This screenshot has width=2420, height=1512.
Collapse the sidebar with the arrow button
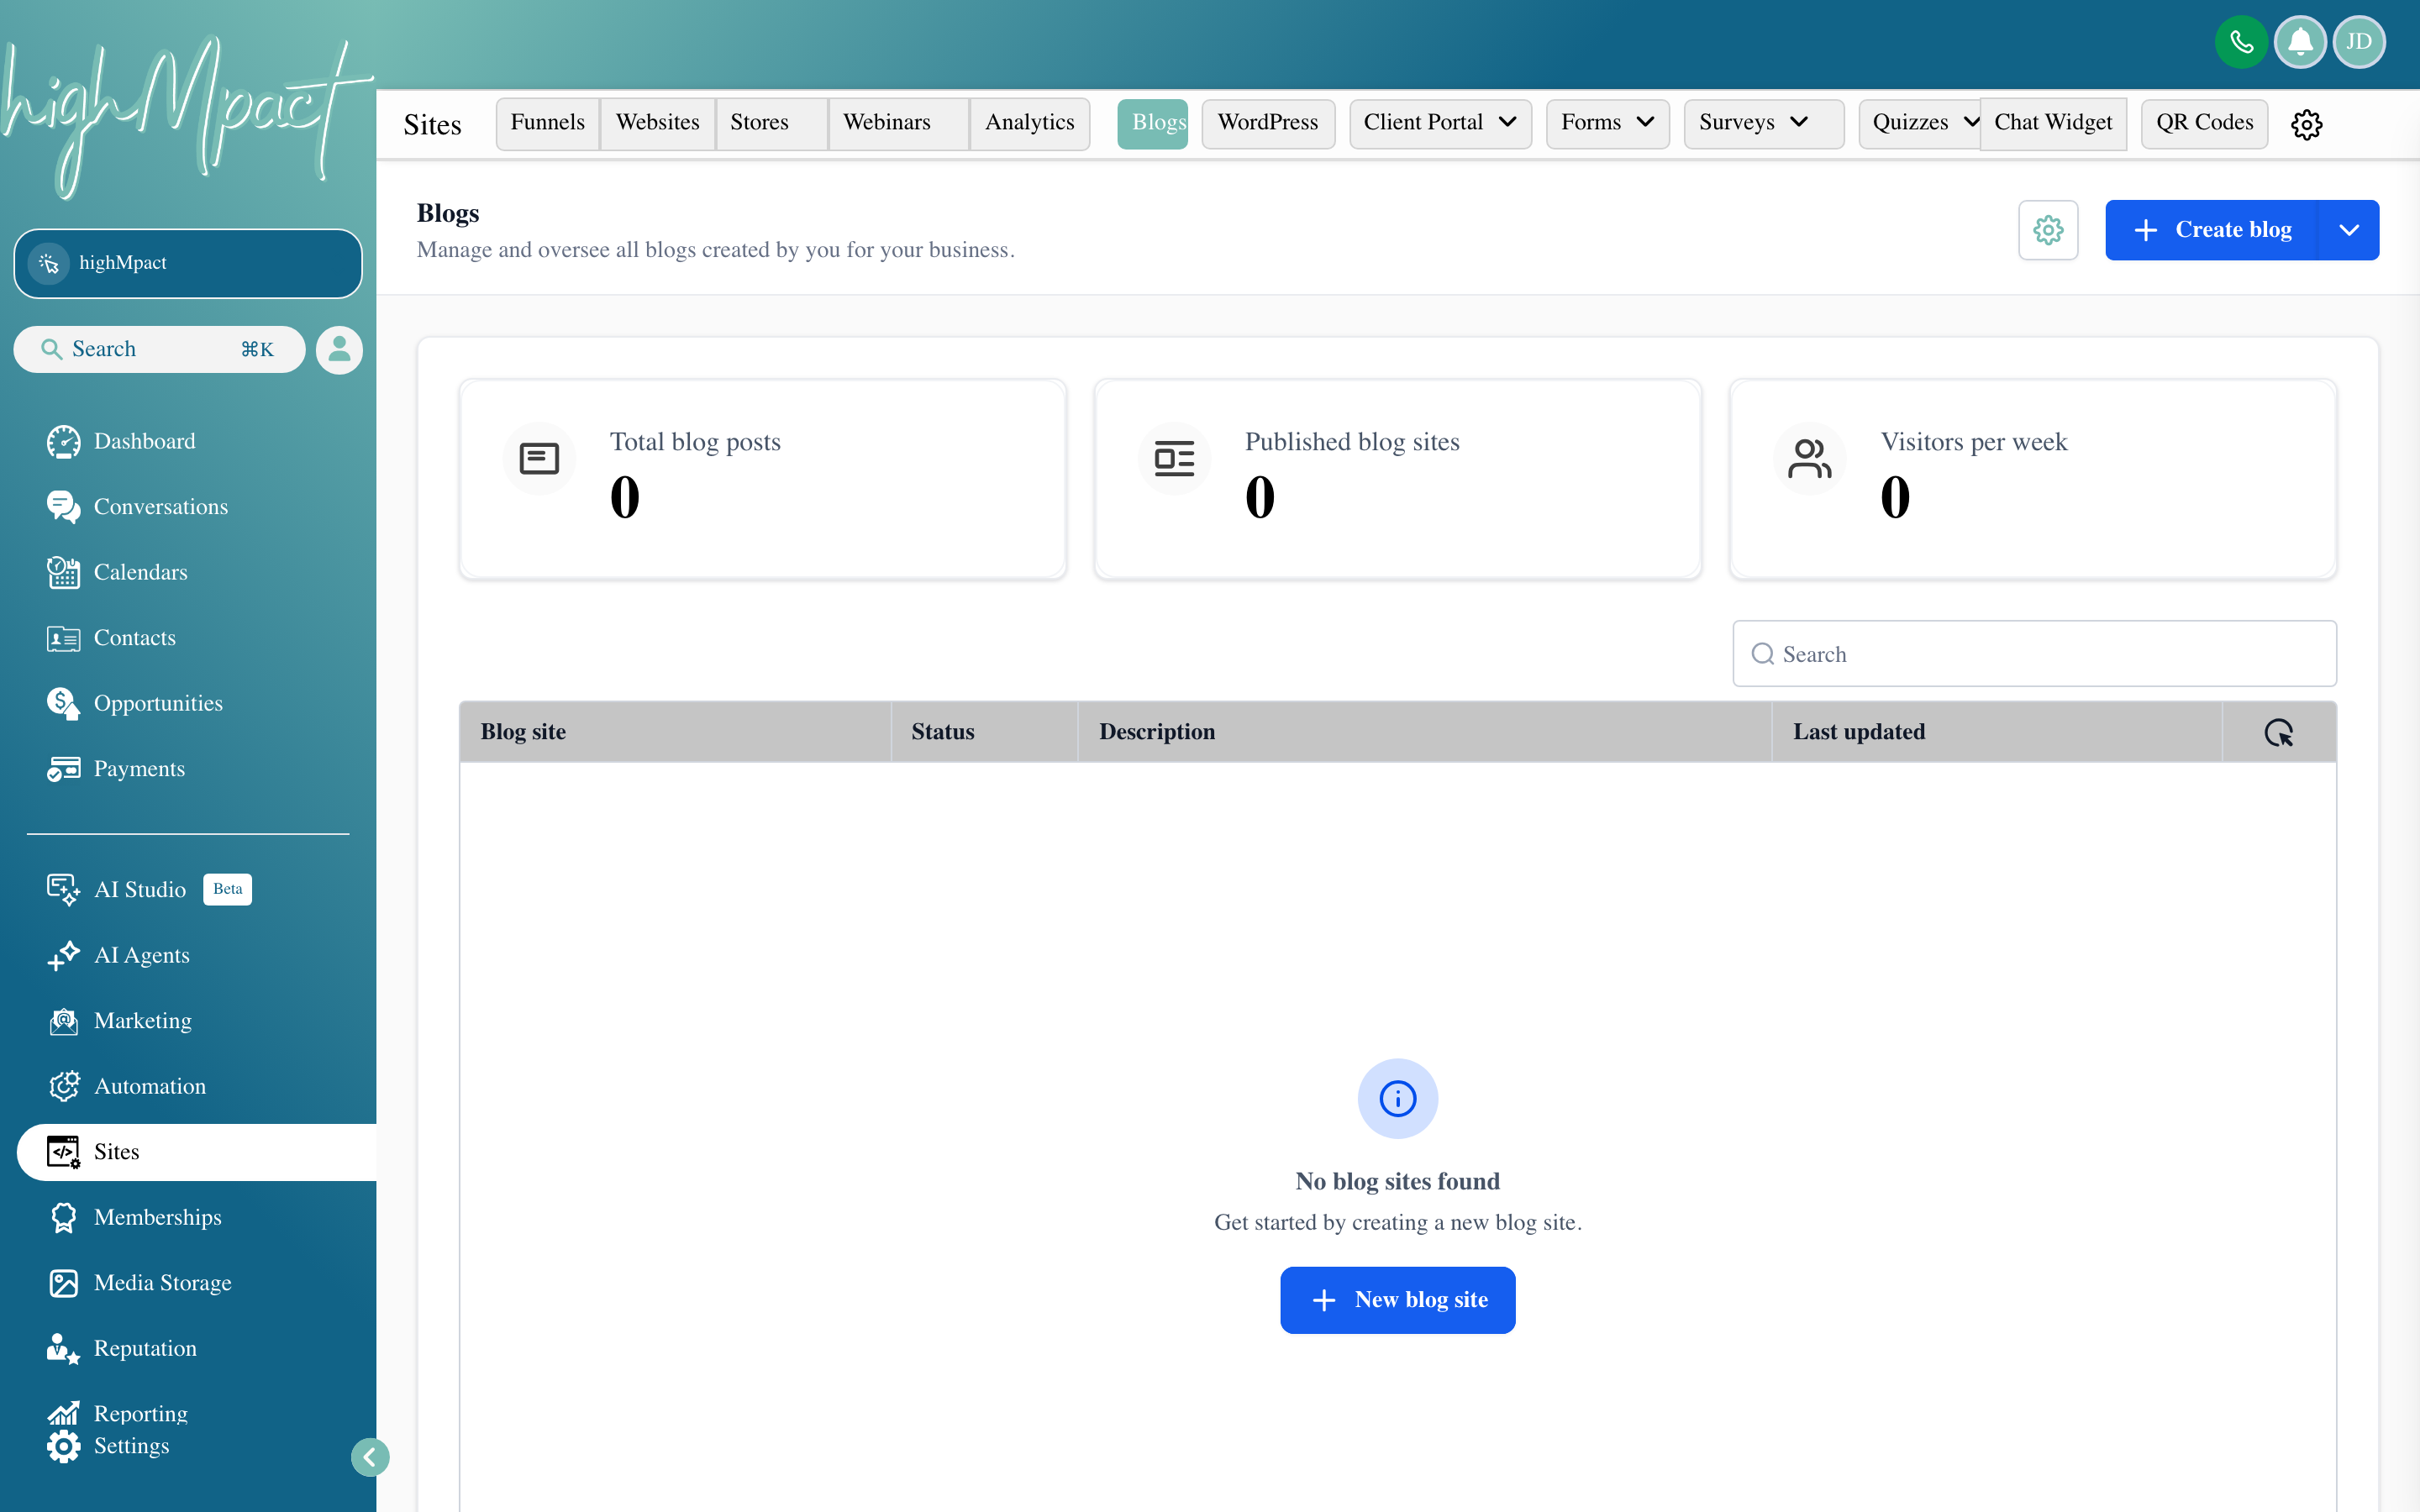(370, 1457)
